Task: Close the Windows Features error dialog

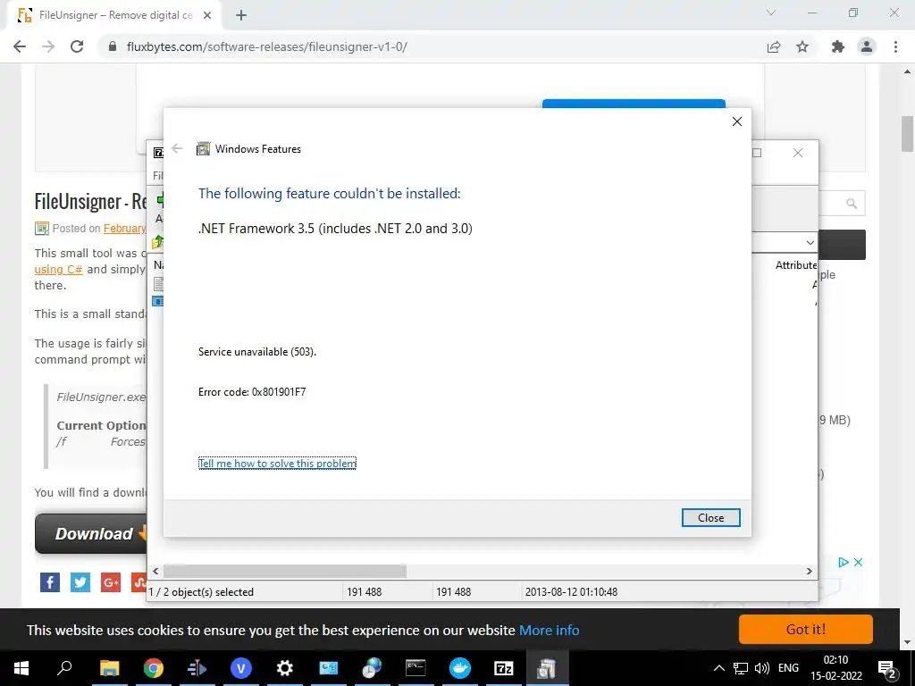Action: (710, 517)
